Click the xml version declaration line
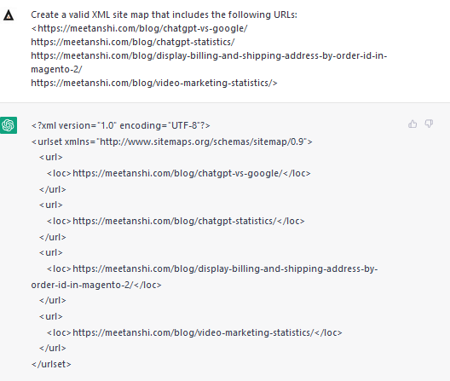This screenshot has height=381, width=450. [x=120, y=125]
